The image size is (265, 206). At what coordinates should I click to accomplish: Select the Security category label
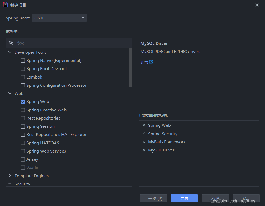pos(22,184)
